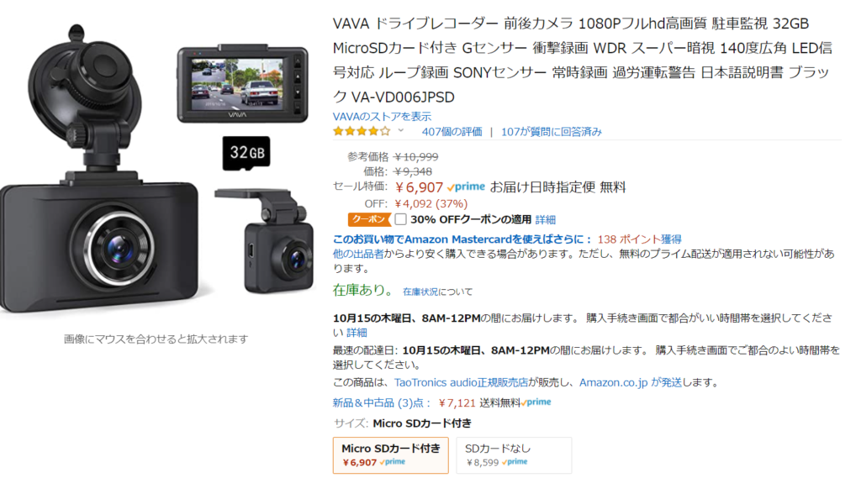The width and height of the screenshot is (861, 478).
Task: Click 他の出品者 other sellers link
Action: [x=358, y=254]
